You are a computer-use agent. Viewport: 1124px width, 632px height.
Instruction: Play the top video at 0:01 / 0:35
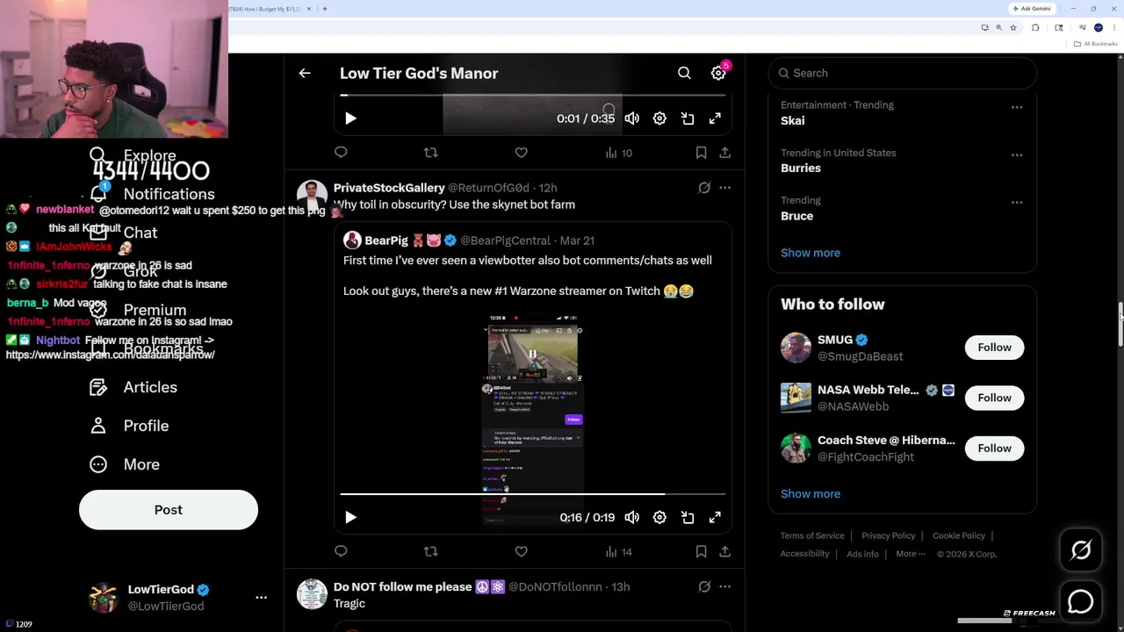pyautogui.click(x=350, y=118)
